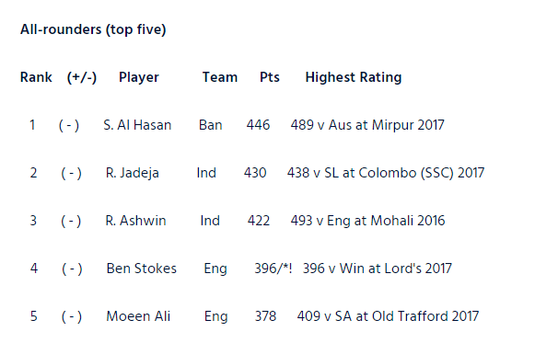This screenshot has height=343, width=558.
Task: Select '409 v SA at Old Trafford 2017'
Action: pyautogui.click(x=388, y=316)
